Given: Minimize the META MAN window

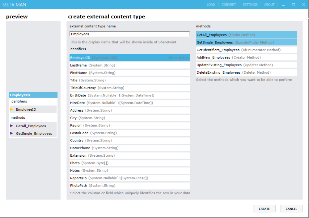Looking at the screenshot, I should tap(283, 5).
